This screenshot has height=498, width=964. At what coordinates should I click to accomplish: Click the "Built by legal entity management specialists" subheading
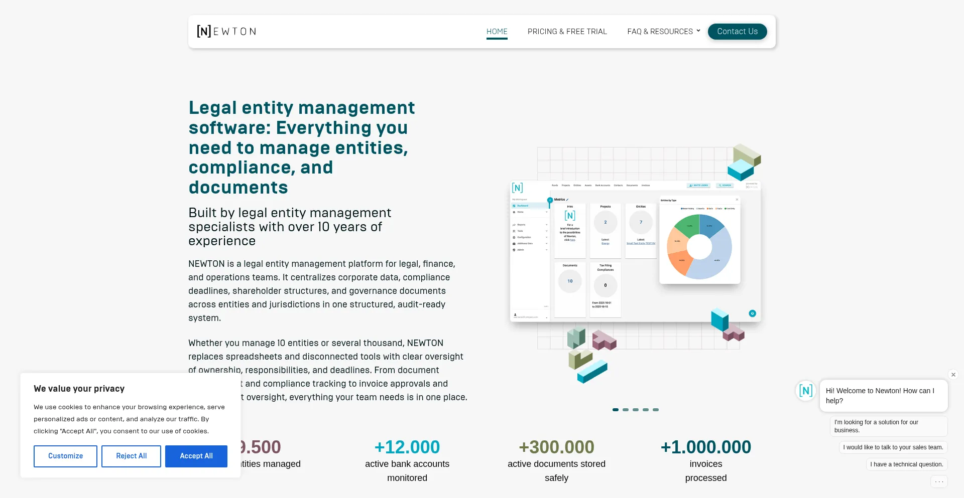[290, 227]
